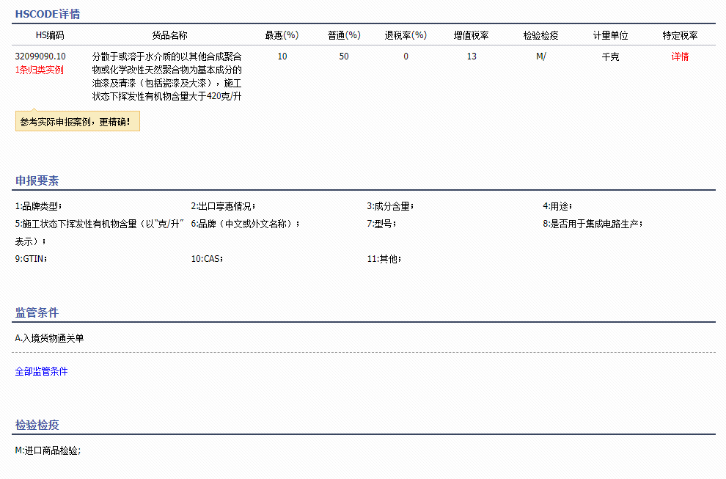Click the 退税率(%) column header
Screen dimensions: 726x479
[405, 34]
